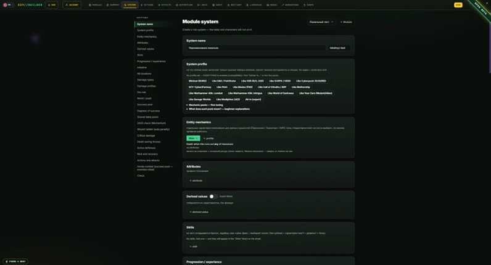Click the + skill button

click(194, 247)
